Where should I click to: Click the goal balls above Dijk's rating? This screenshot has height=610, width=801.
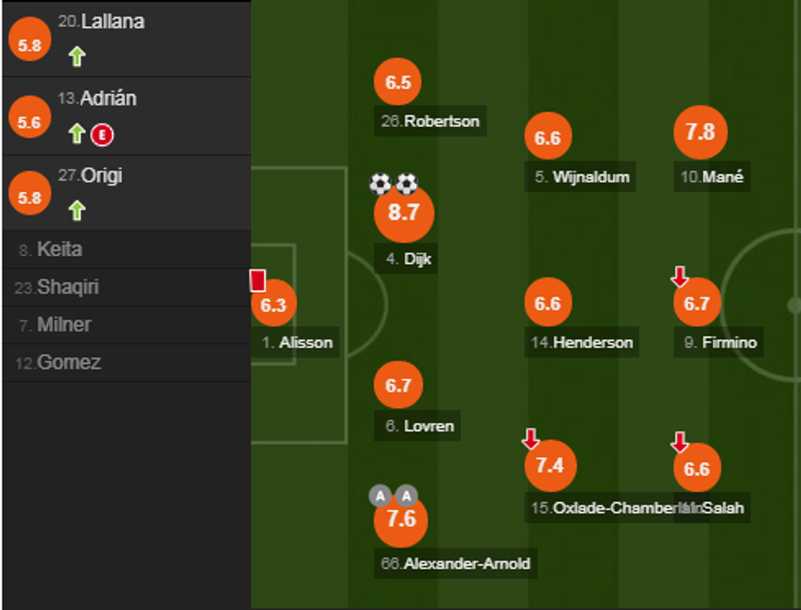point(393,184)
